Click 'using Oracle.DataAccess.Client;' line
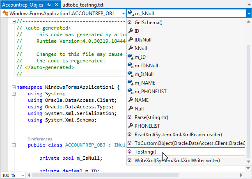The height and width of the screenshot is (179, 252). pos(72,100)
